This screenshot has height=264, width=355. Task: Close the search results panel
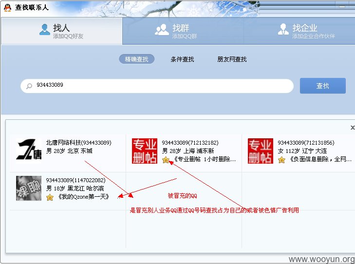(x=353, y=128)
